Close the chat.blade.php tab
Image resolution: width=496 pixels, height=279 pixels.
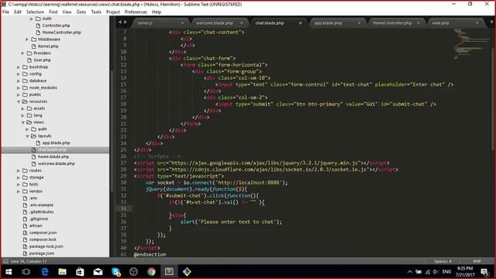pos(300,23)
